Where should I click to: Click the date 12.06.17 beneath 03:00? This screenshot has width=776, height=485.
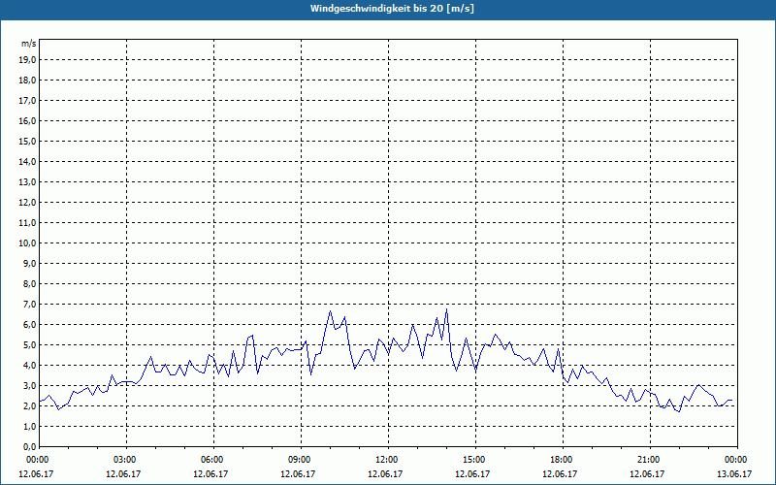(x=123, y=474)
